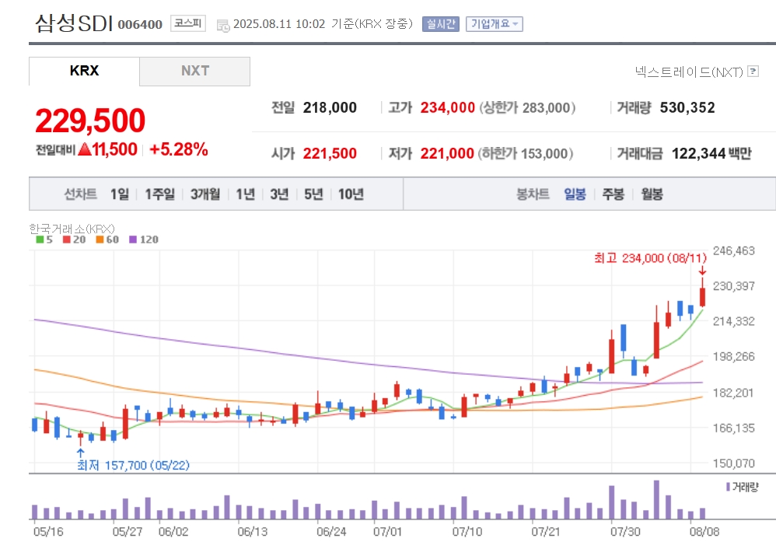The image size is (776, 549).
Task: Click the 하한가 153,000 text
Action: click(x=525, y=153)
